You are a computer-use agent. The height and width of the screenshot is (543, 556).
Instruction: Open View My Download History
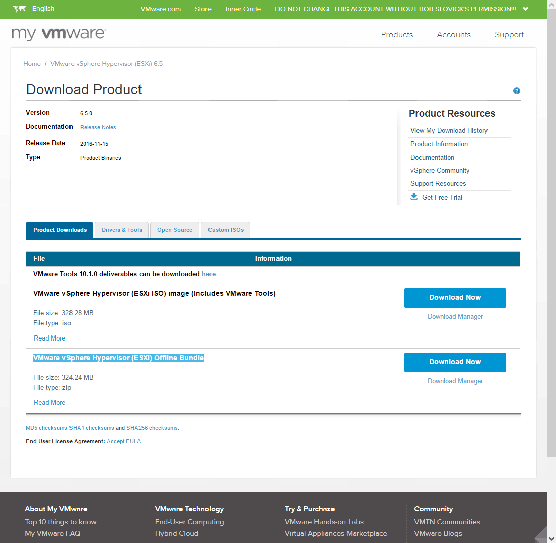point(449,131)
